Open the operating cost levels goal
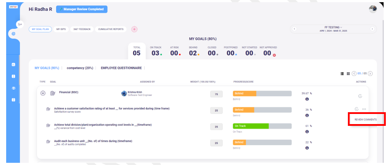Viewport: 388px width, 165px height. (x=103, y=125)
